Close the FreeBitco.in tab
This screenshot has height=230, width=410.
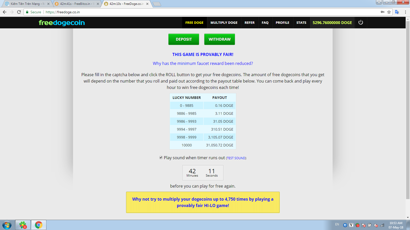point(98,4)
